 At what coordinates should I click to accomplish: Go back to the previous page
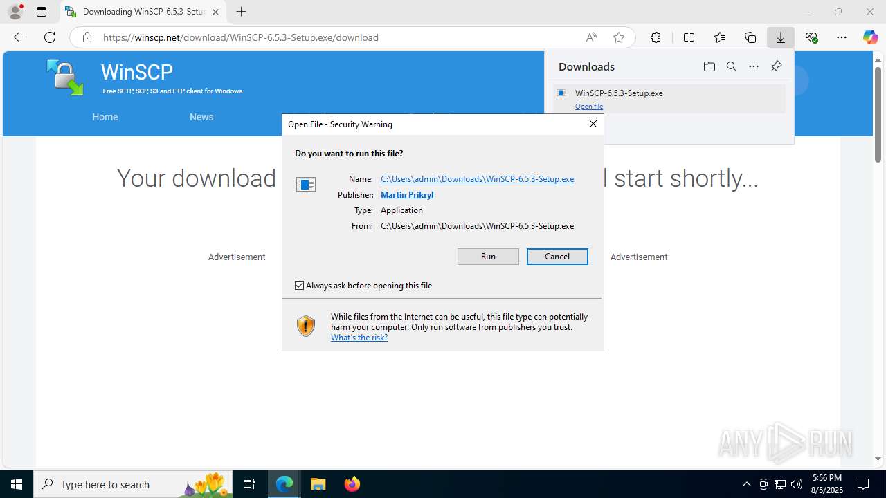coord(19,37)
